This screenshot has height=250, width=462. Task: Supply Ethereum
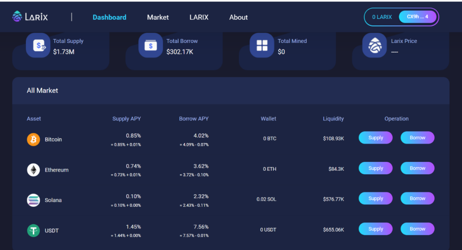[375, 168]
